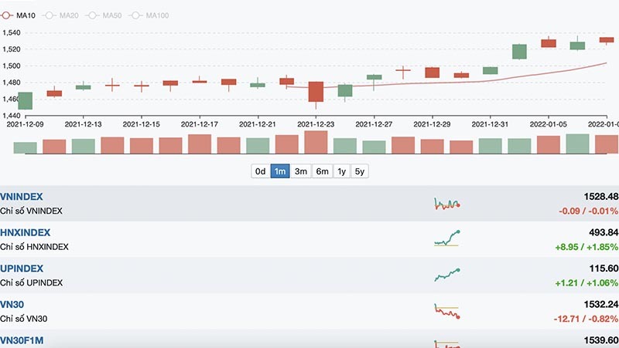The image size is (619, 348).
Task: Switch chart to 1y range
Action: (x=340, y=171)
